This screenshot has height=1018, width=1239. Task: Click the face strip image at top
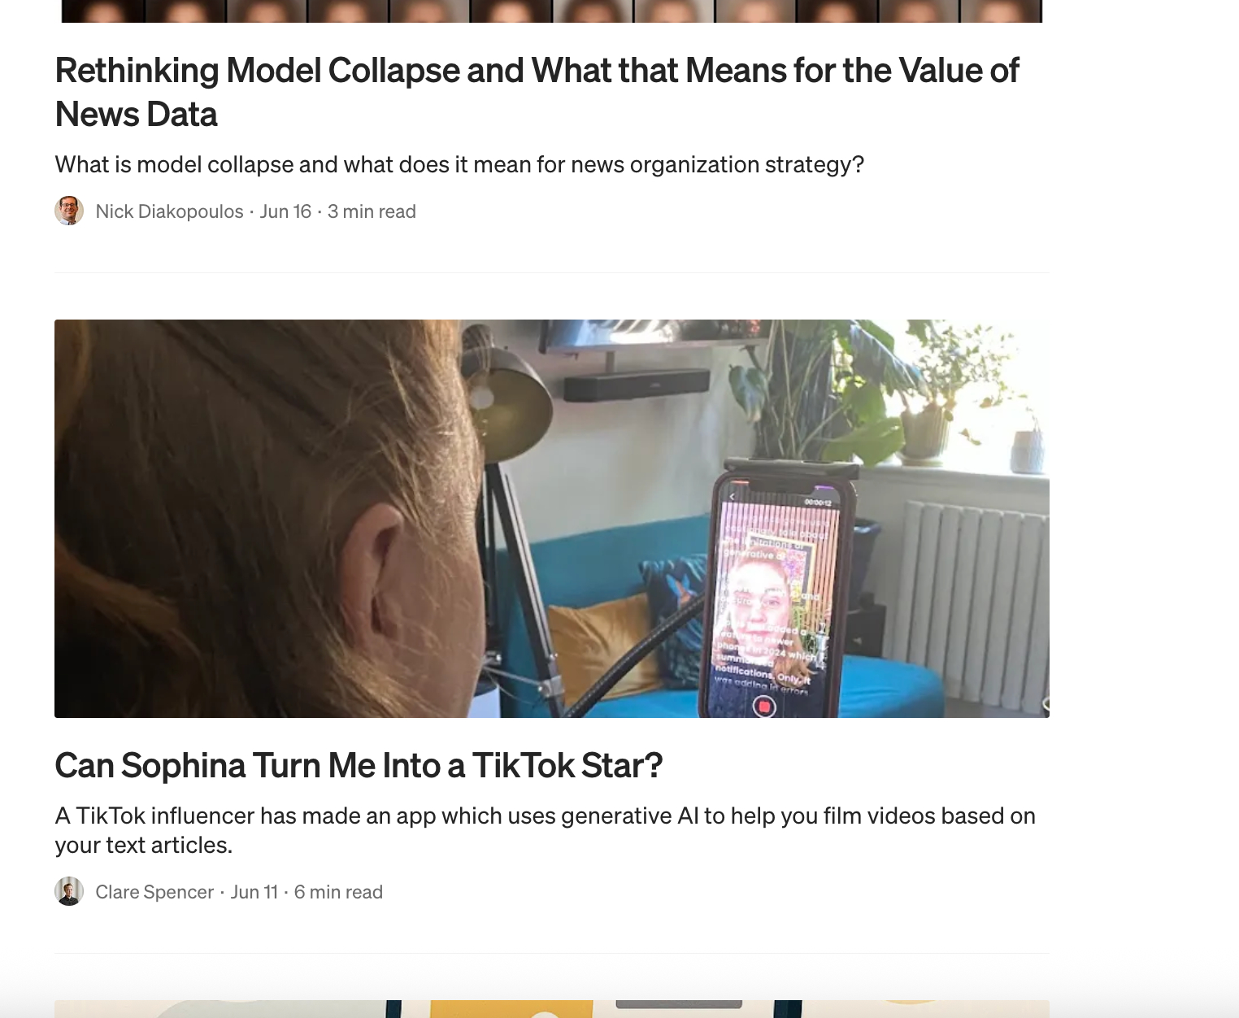(x=552, y=11)
